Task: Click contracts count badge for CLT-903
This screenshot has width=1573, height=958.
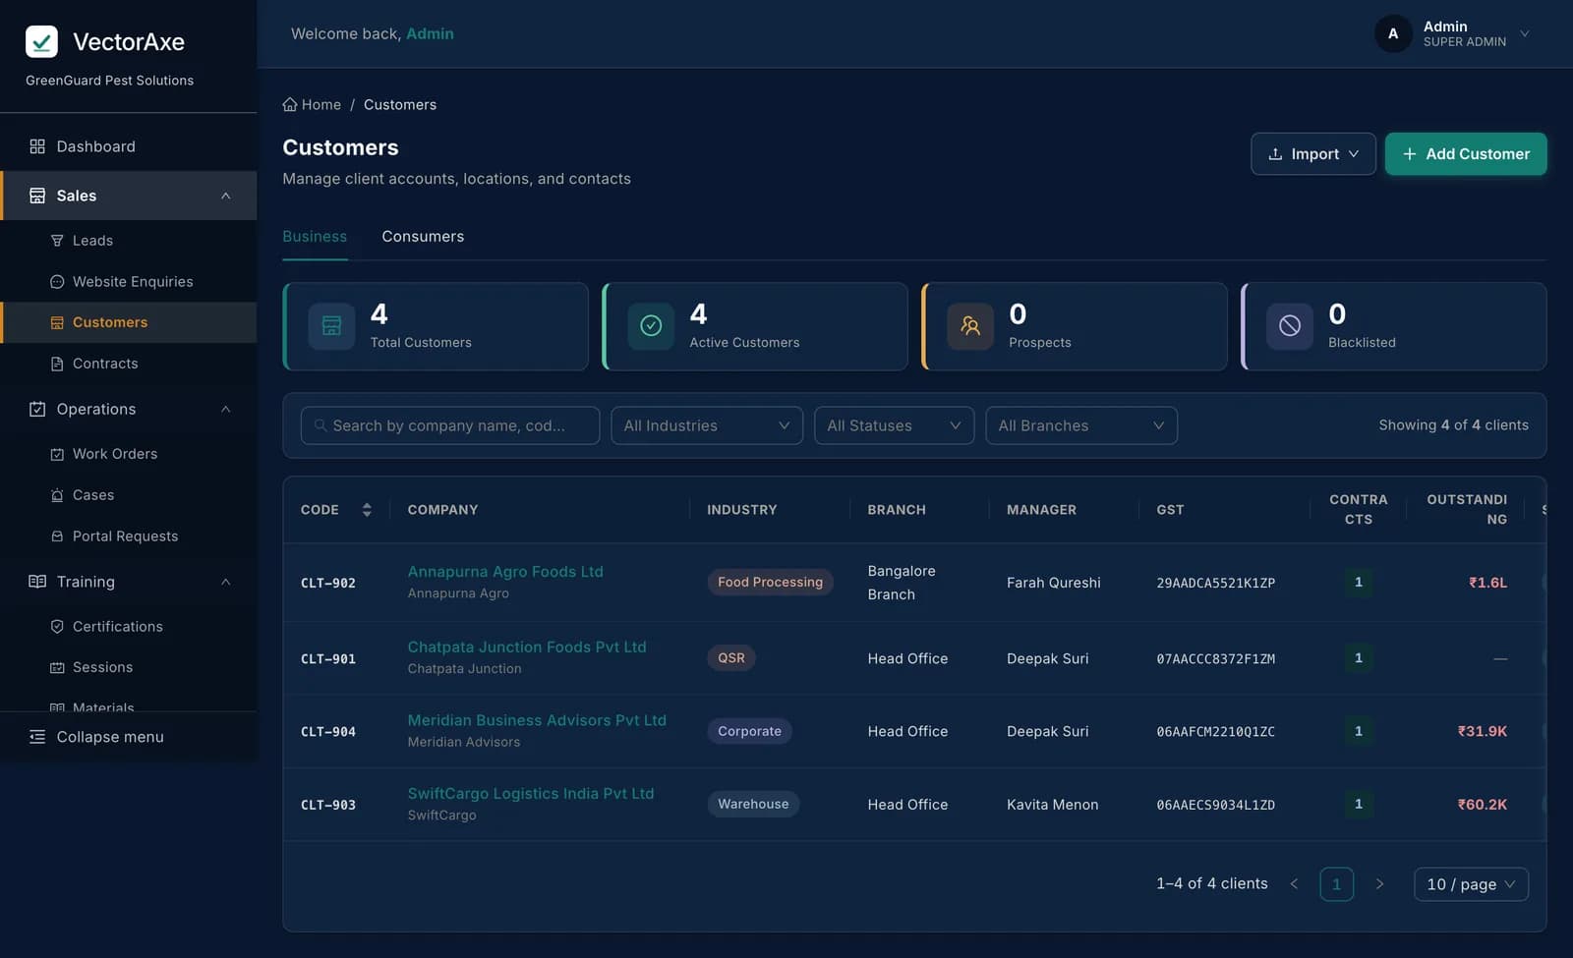Action: [1359, 804]
